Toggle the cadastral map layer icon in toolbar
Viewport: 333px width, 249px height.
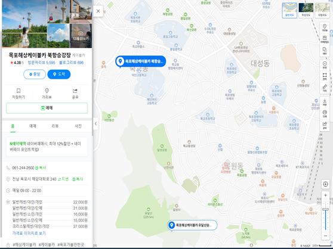click(325, 39)
